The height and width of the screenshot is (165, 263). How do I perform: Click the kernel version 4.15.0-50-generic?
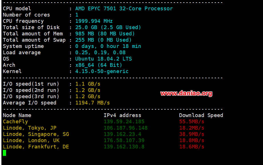102,71
